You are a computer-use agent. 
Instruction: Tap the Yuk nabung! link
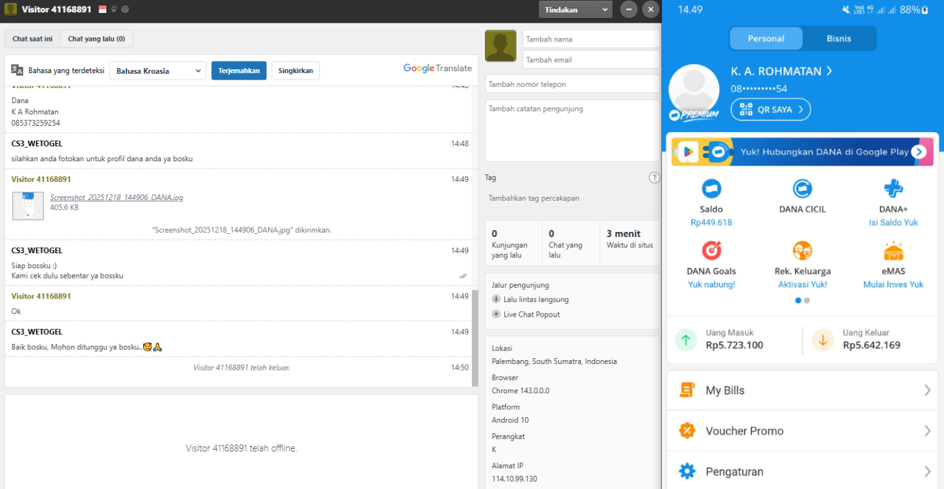pyautogui.click(x=711, y=284)
